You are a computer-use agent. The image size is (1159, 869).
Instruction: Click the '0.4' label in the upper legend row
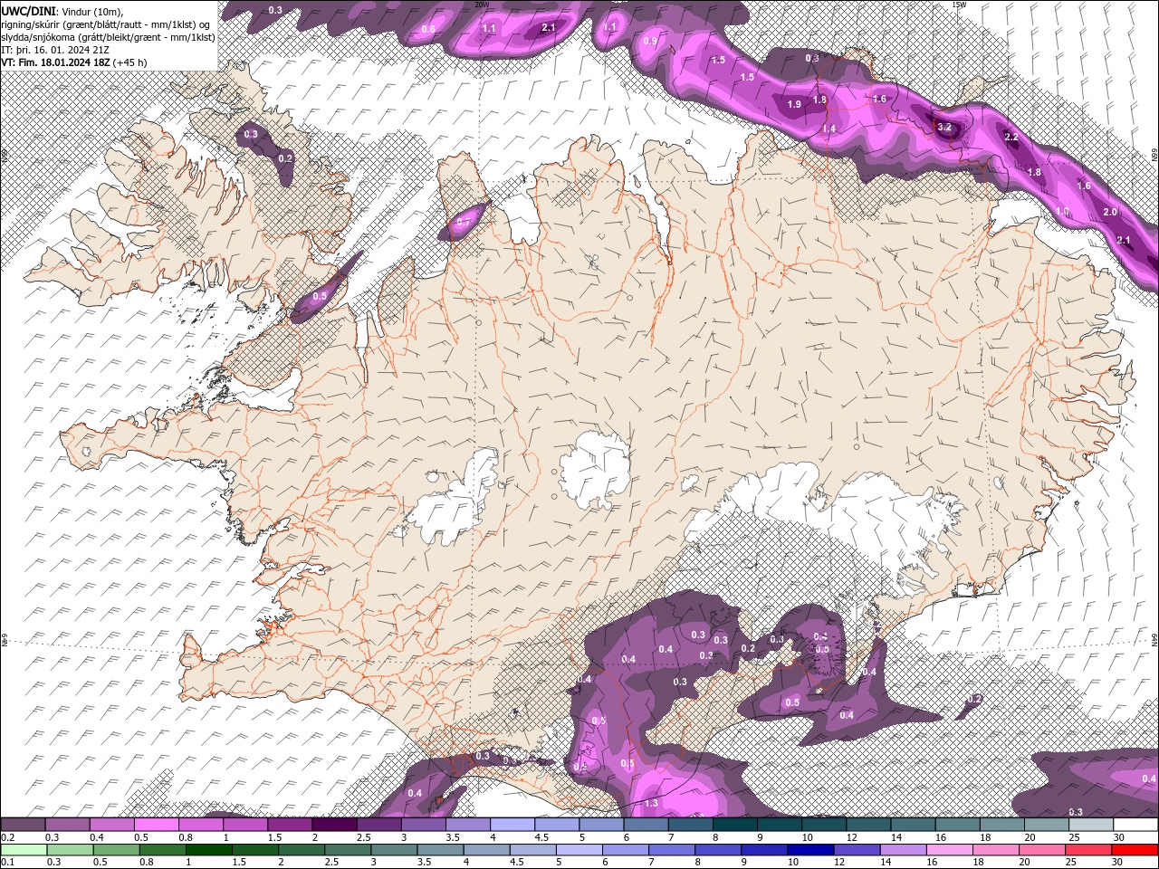(97, 837)
